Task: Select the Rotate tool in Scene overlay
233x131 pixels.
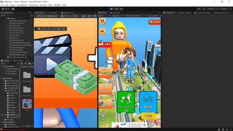Action: [x=49, y=29]
